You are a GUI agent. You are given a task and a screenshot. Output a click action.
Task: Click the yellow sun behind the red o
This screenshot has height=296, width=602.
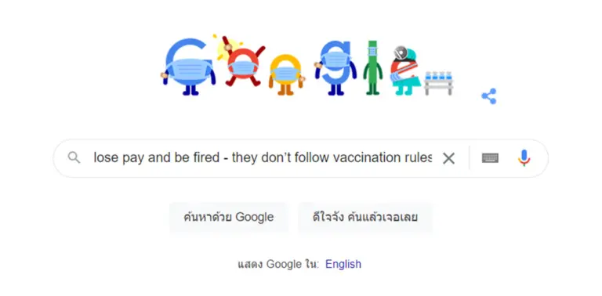click(x=226, y=49)
